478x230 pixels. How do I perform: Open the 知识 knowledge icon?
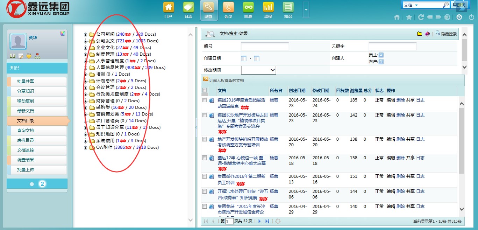coord(288,10)
